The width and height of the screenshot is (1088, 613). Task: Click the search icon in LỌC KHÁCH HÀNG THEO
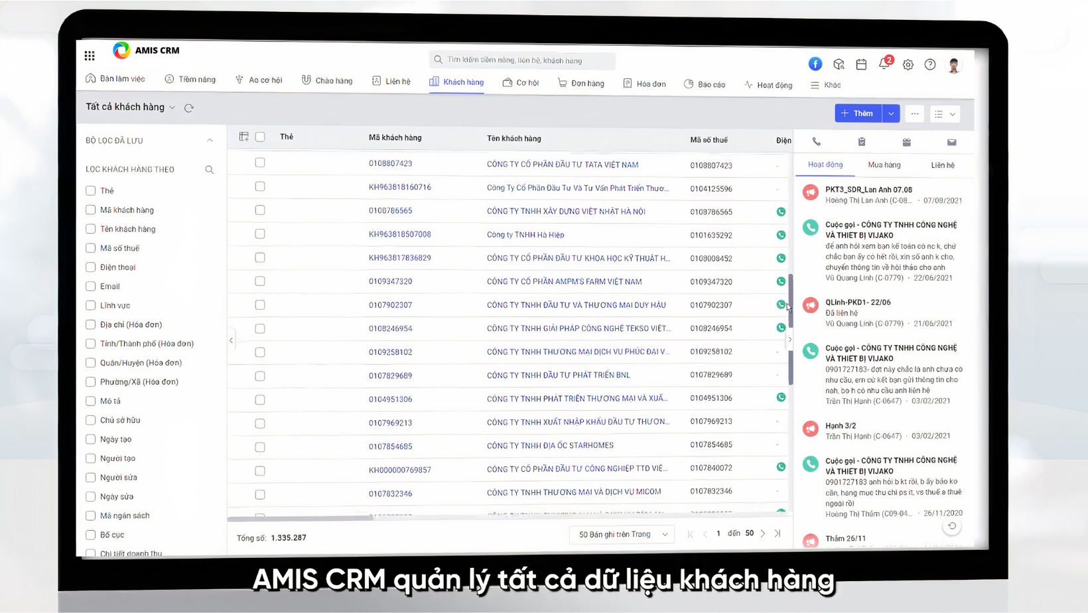pos(209,170)
